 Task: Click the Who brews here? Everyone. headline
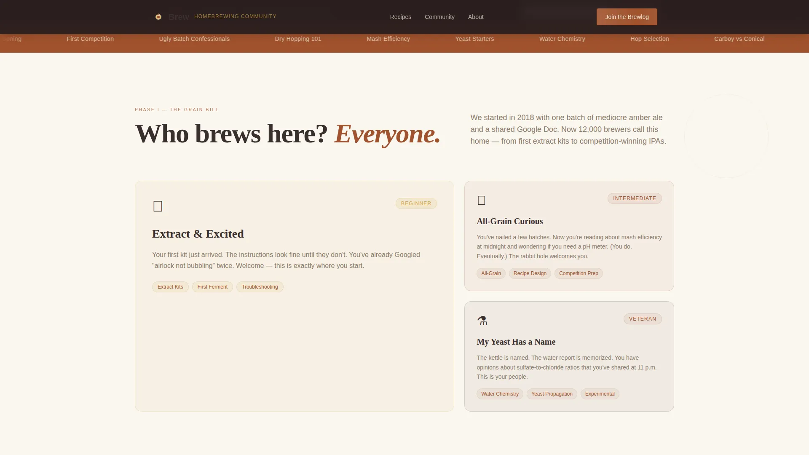click(x=288, y=134)
